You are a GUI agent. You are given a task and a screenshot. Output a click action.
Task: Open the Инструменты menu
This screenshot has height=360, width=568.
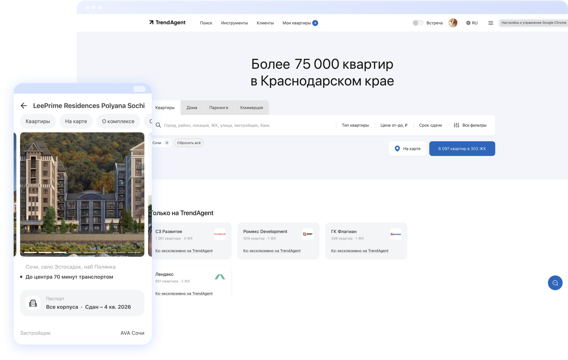pyautogui.click(x=234, y=23)
